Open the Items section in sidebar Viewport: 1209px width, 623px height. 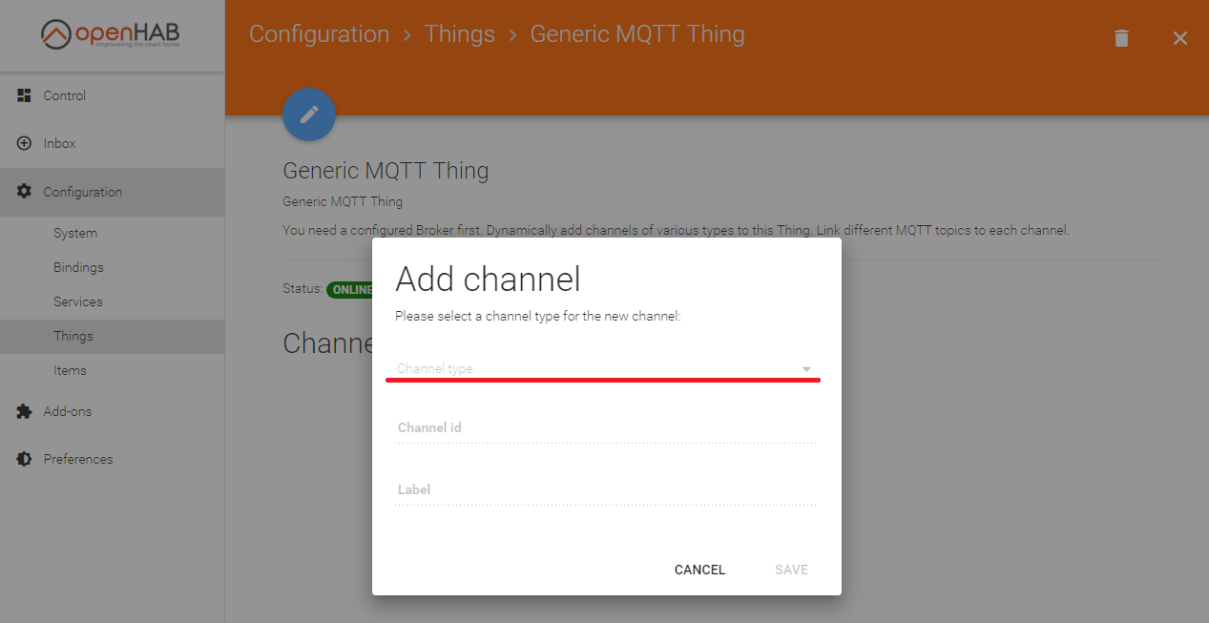coord(72,370)
